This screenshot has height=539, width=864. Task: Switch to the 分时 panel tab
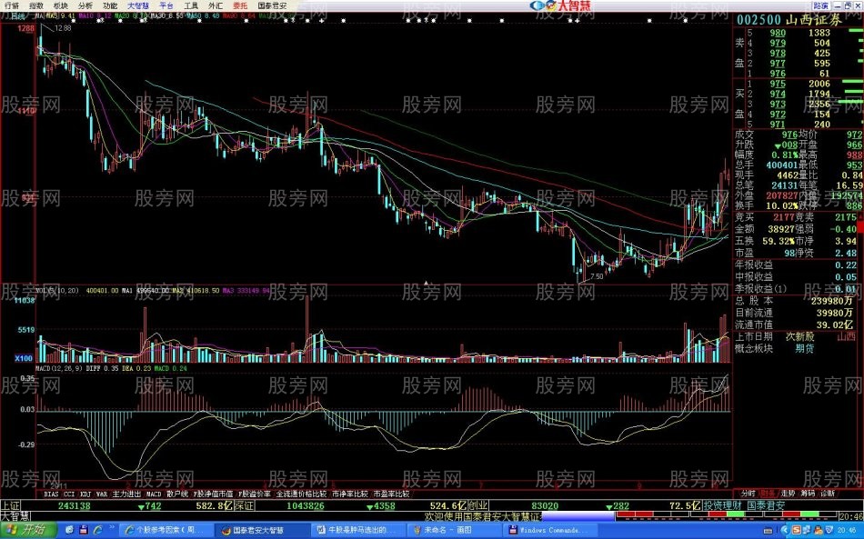pos(748,494)
